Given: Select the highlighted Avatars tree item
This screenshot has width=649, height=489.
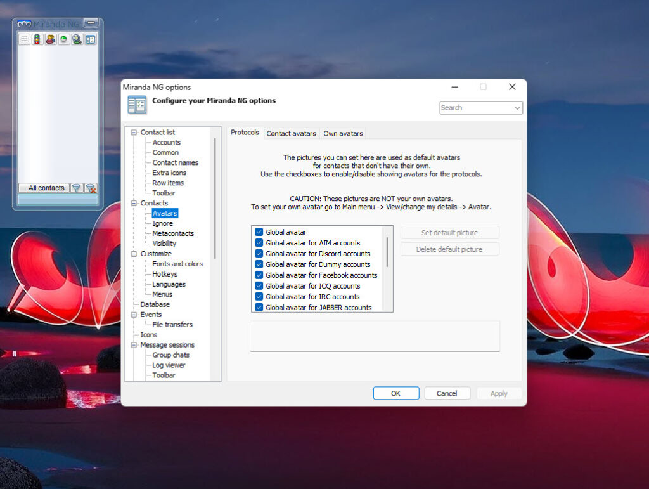Looking at the screenshot, I should pyautogui.click(x=165, y=213).
